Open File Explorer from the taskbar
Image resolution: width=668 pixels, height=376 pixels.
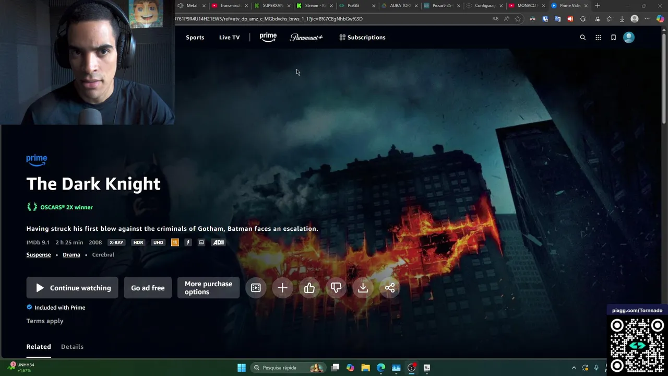point(365,368)
